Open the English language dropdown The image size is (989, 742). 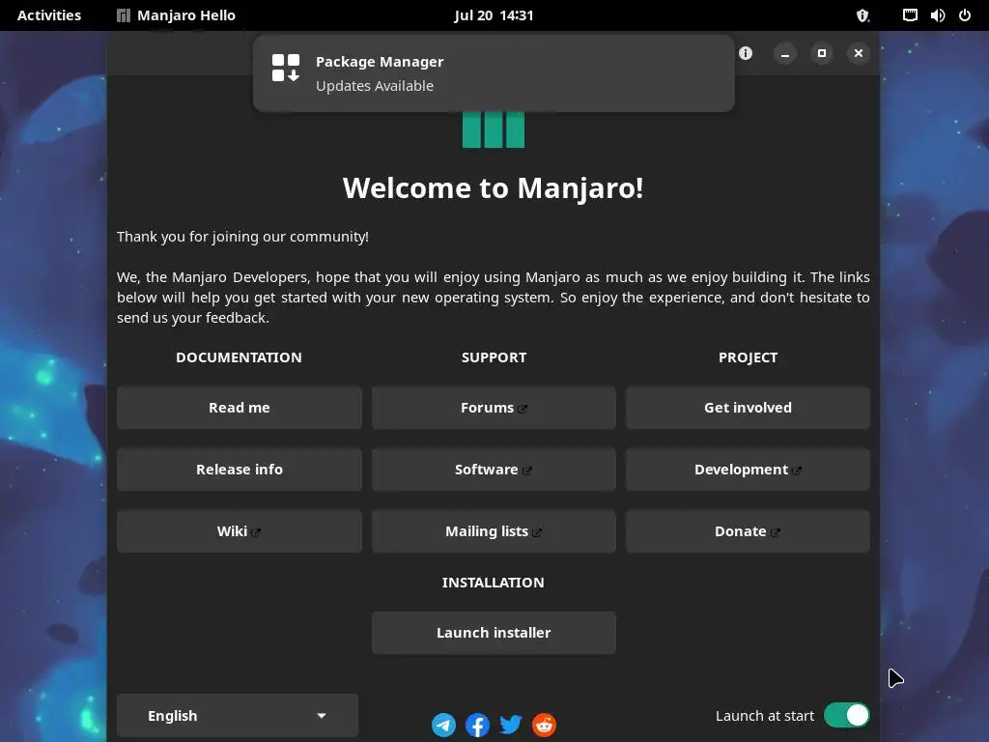238,716
